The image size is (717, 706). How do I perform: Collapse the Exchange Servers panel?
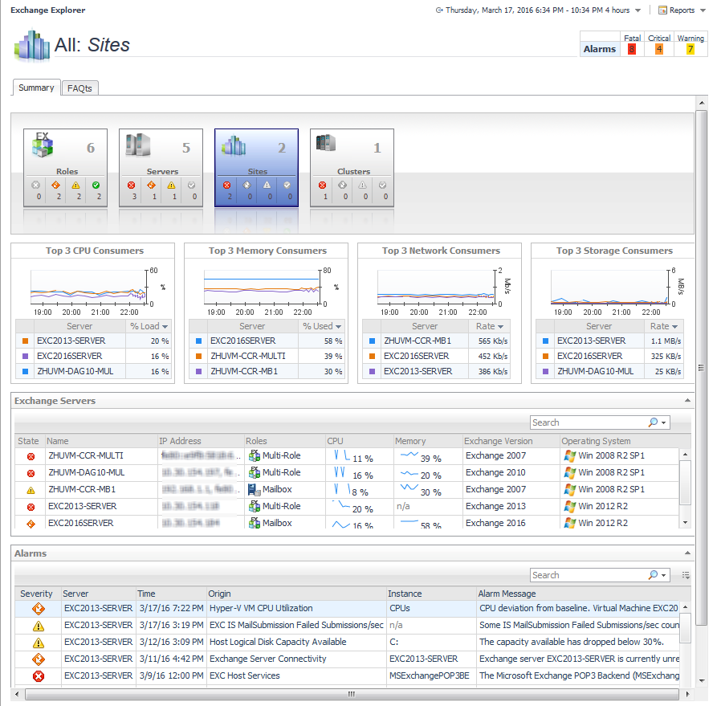click(x=687, y=400)
